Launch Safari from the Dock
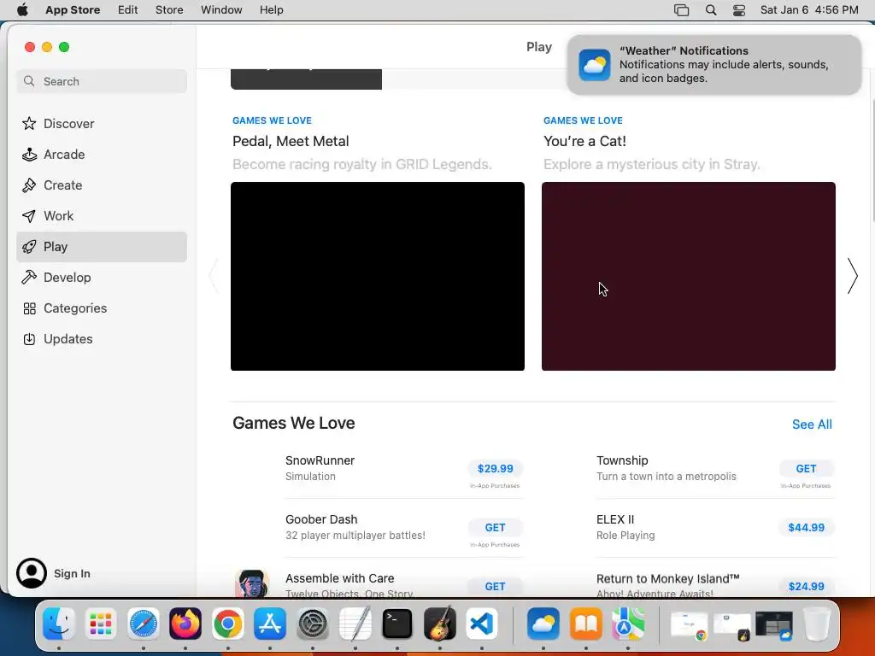Image resolution: width=875 pixels, height=656 pixels. [144, 624]
